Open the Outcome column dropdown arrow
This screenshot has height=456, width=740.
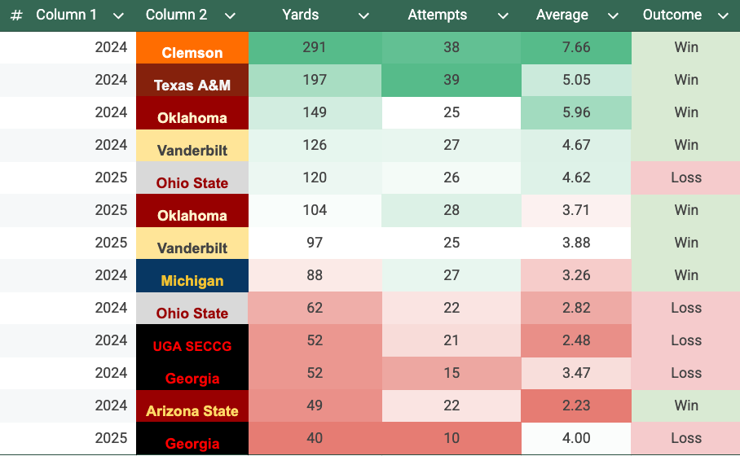pyautogui.click(x=722, y=15)
